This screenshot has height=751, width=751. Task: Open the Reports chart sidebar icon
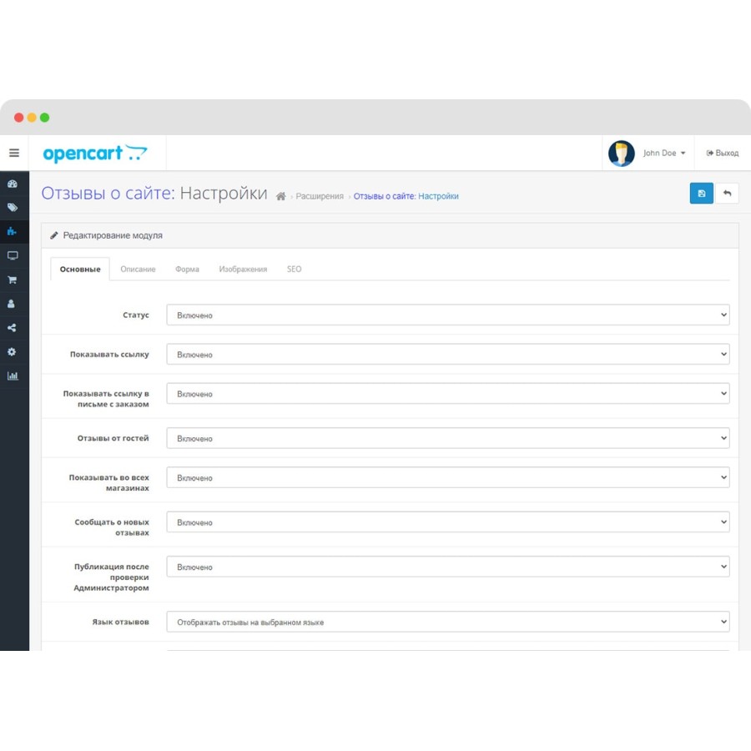pyautogui.click(x=13, y=375)
